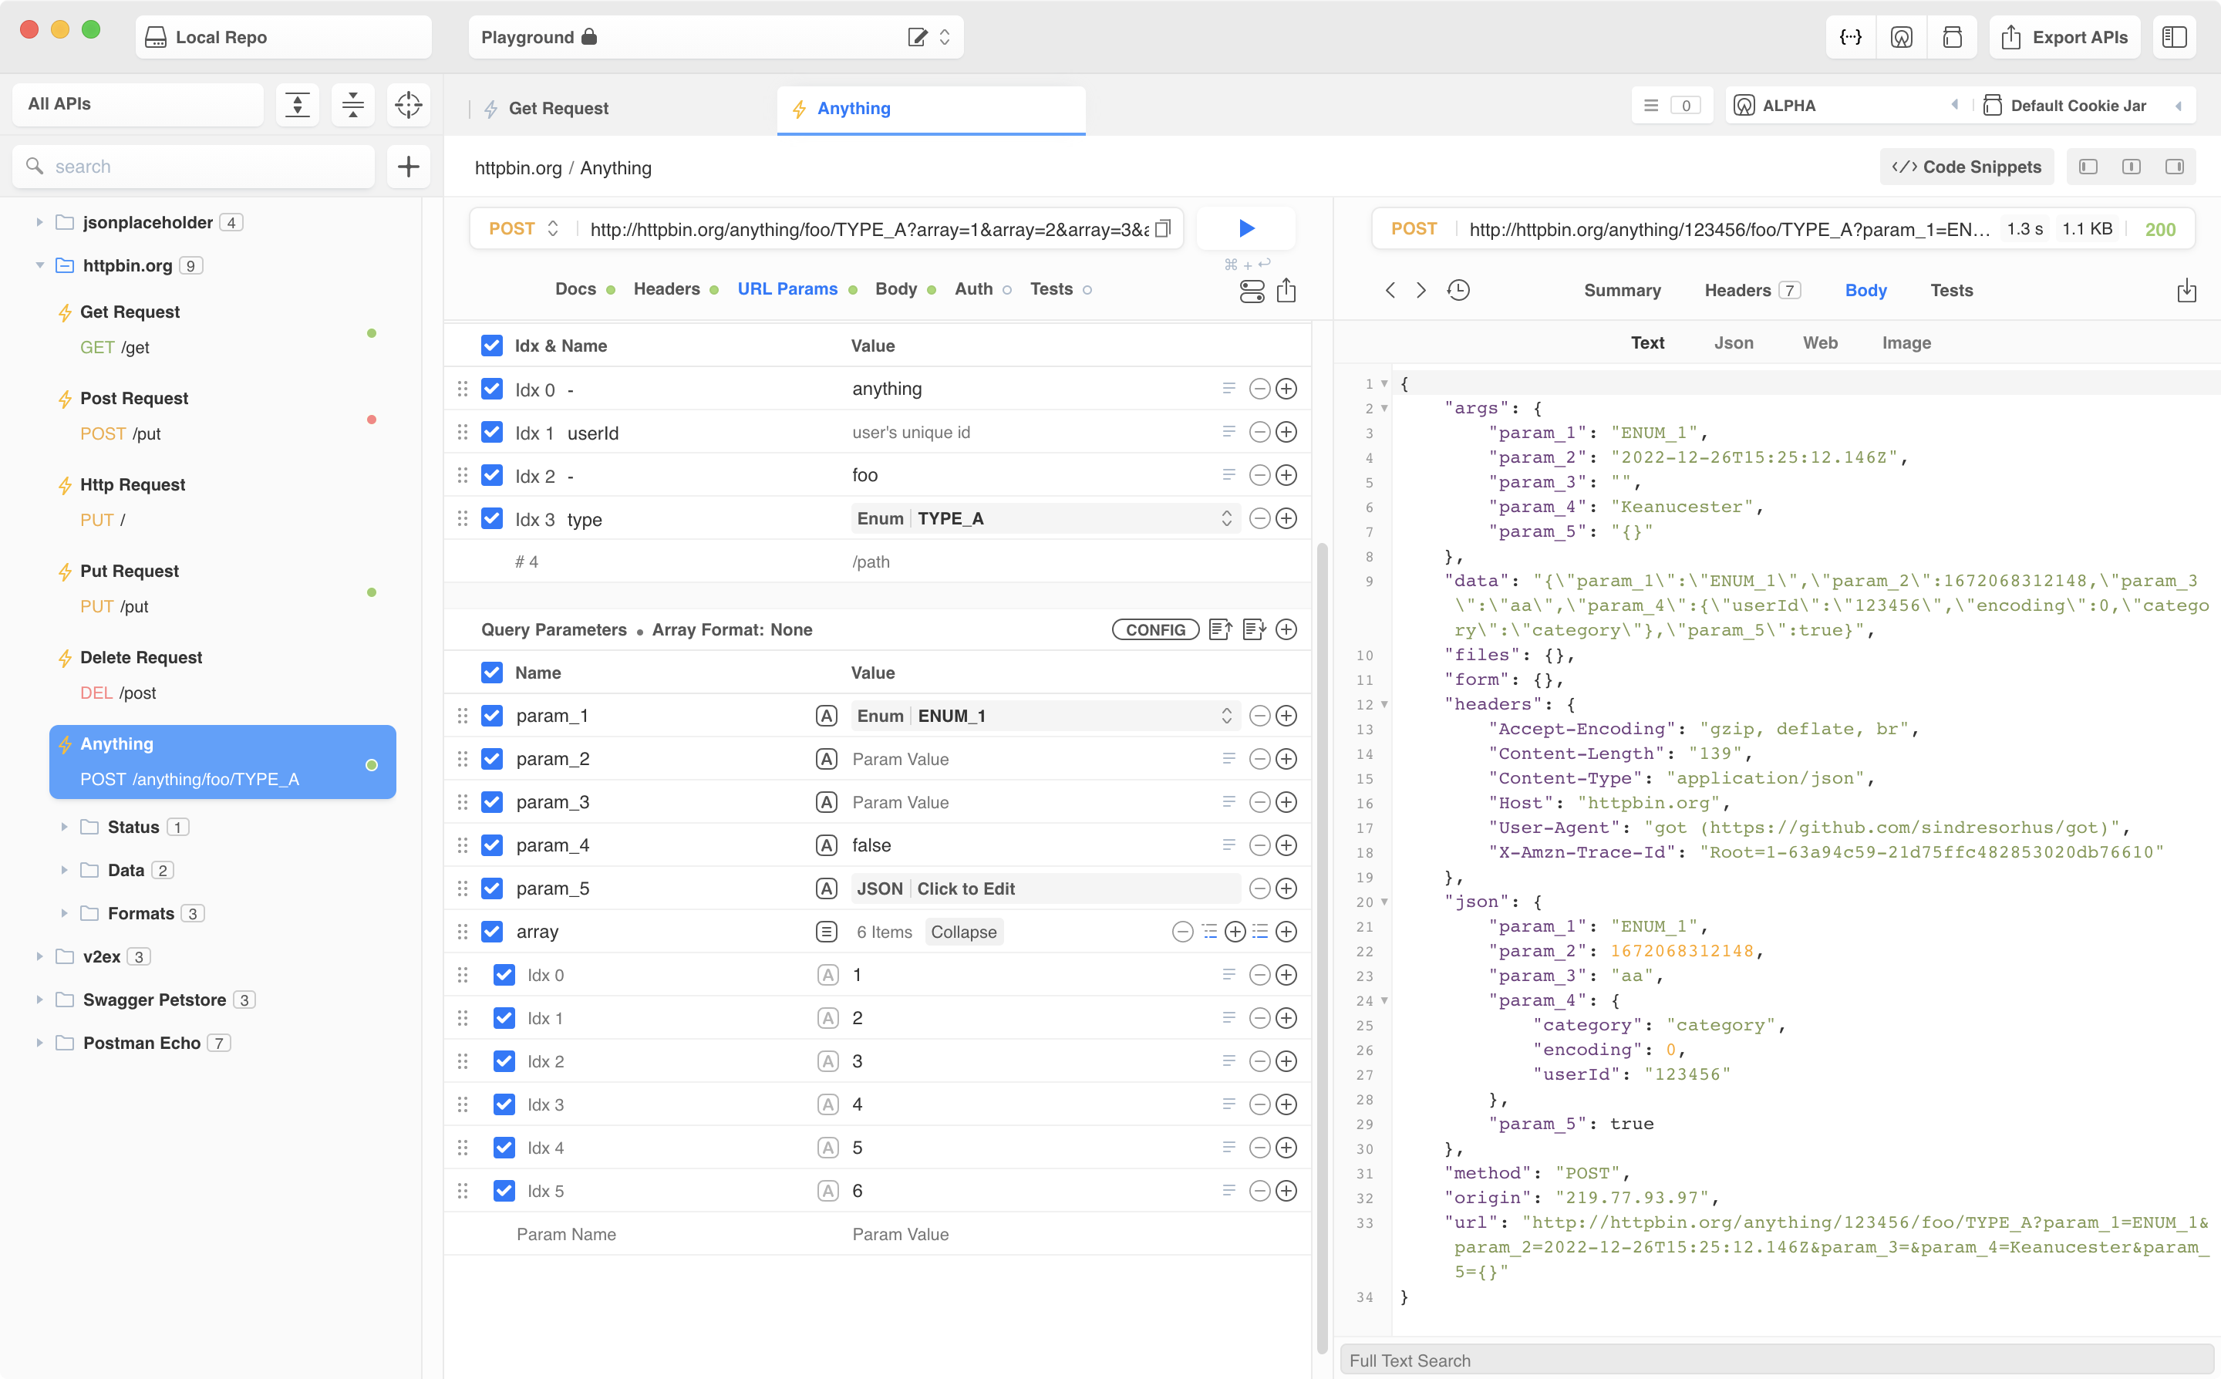
Task: Toggle the query parameters Name header checkbox
Action: (491, 673)
